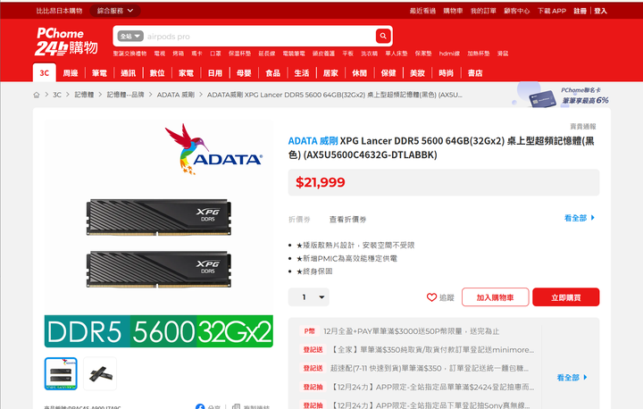This screenshot has height=409, width=643.
Task: Open the quantity dropdown showing 1
Action: click(x=309, y=297)
